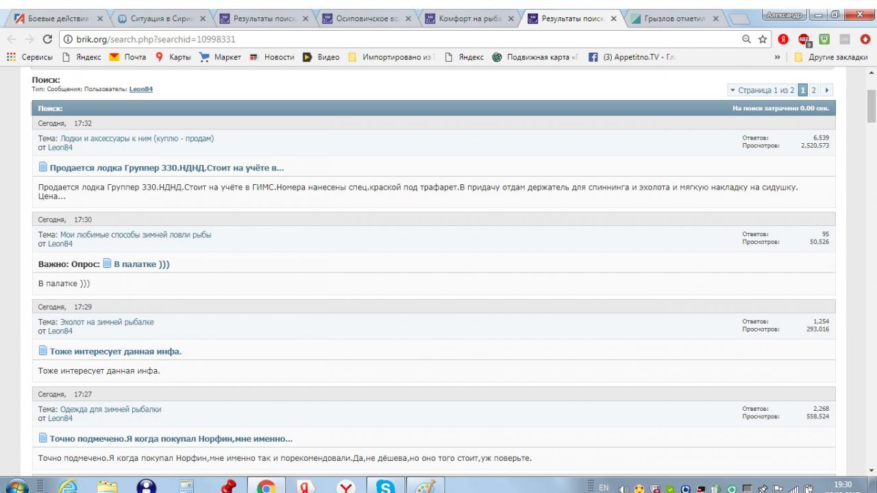877x493 pixels.
Task: Click the vertical scrollbar down arrow
Action: coord(872,470)
